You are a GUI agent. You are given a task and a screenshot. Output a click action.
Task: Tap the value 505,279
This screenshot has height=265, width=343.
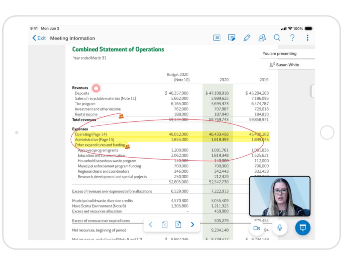pos(221,220)
